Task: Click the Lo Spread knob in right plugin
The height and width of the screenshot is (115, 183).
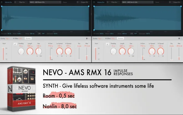Action: tap(152, 51)
